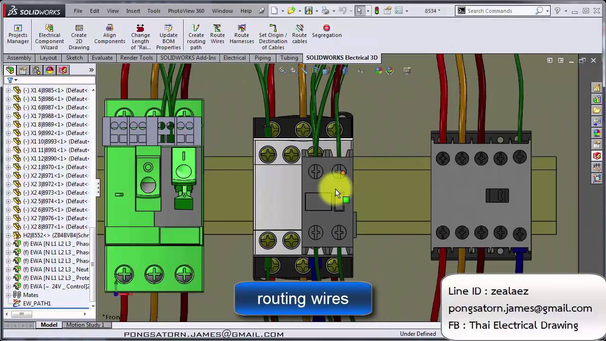This screenshot has height=341, width=606.
Task: Select the EW_PATH1 tree item
Action: 37,304
